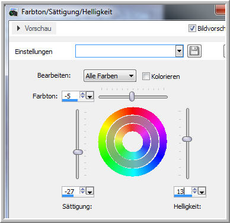Click the Sättigung vertical slider handle
The image size is (230, 223).
[78, 152]
